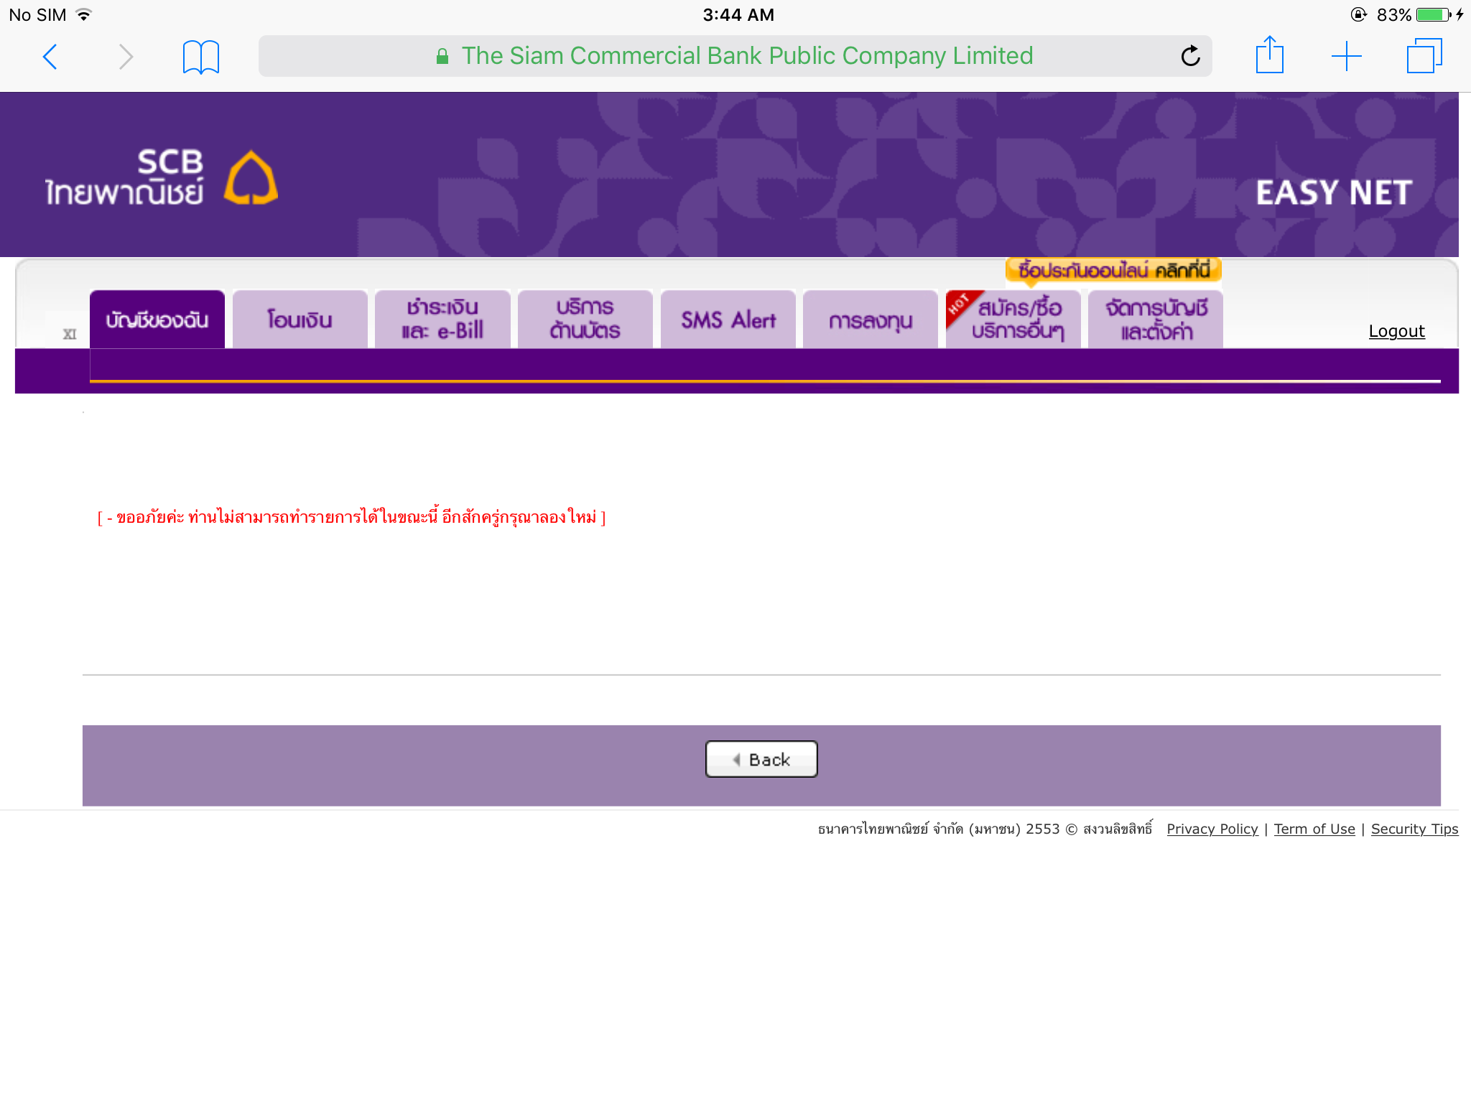
Task: Tap the No SIM status text
Action: coord(37,14)
